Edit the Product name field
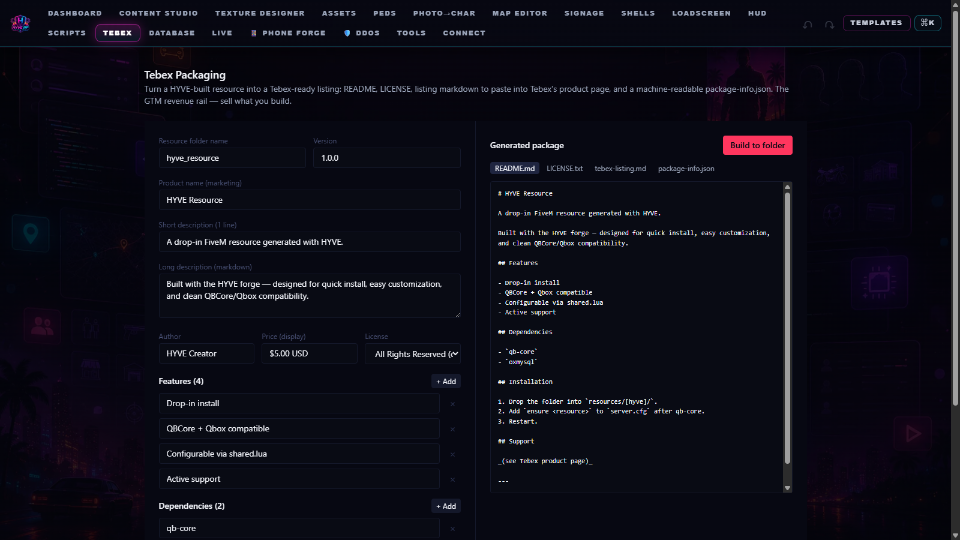Screen dimensions: 960x540 (310, 200)
